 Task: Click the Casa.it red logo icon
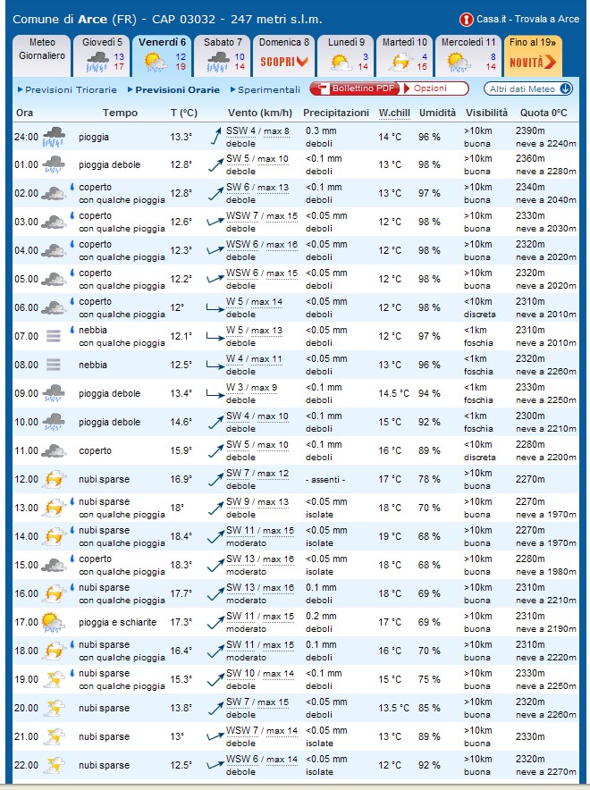click(466, 20)
